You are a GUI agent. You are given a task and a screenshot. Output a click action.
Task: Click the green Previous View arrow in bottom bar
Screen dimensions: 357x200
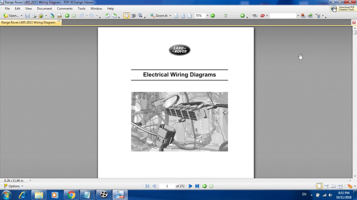(204, 186)
